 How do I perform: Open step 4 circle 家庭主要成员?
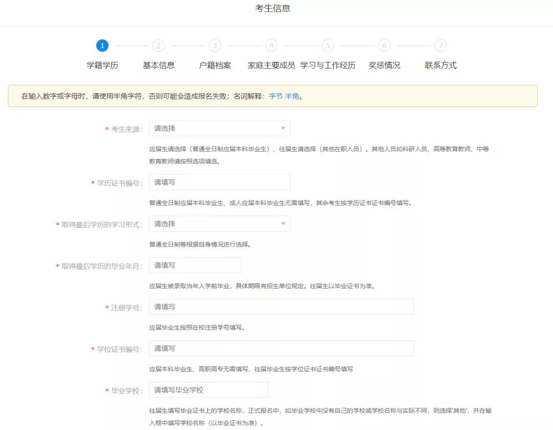271,46
